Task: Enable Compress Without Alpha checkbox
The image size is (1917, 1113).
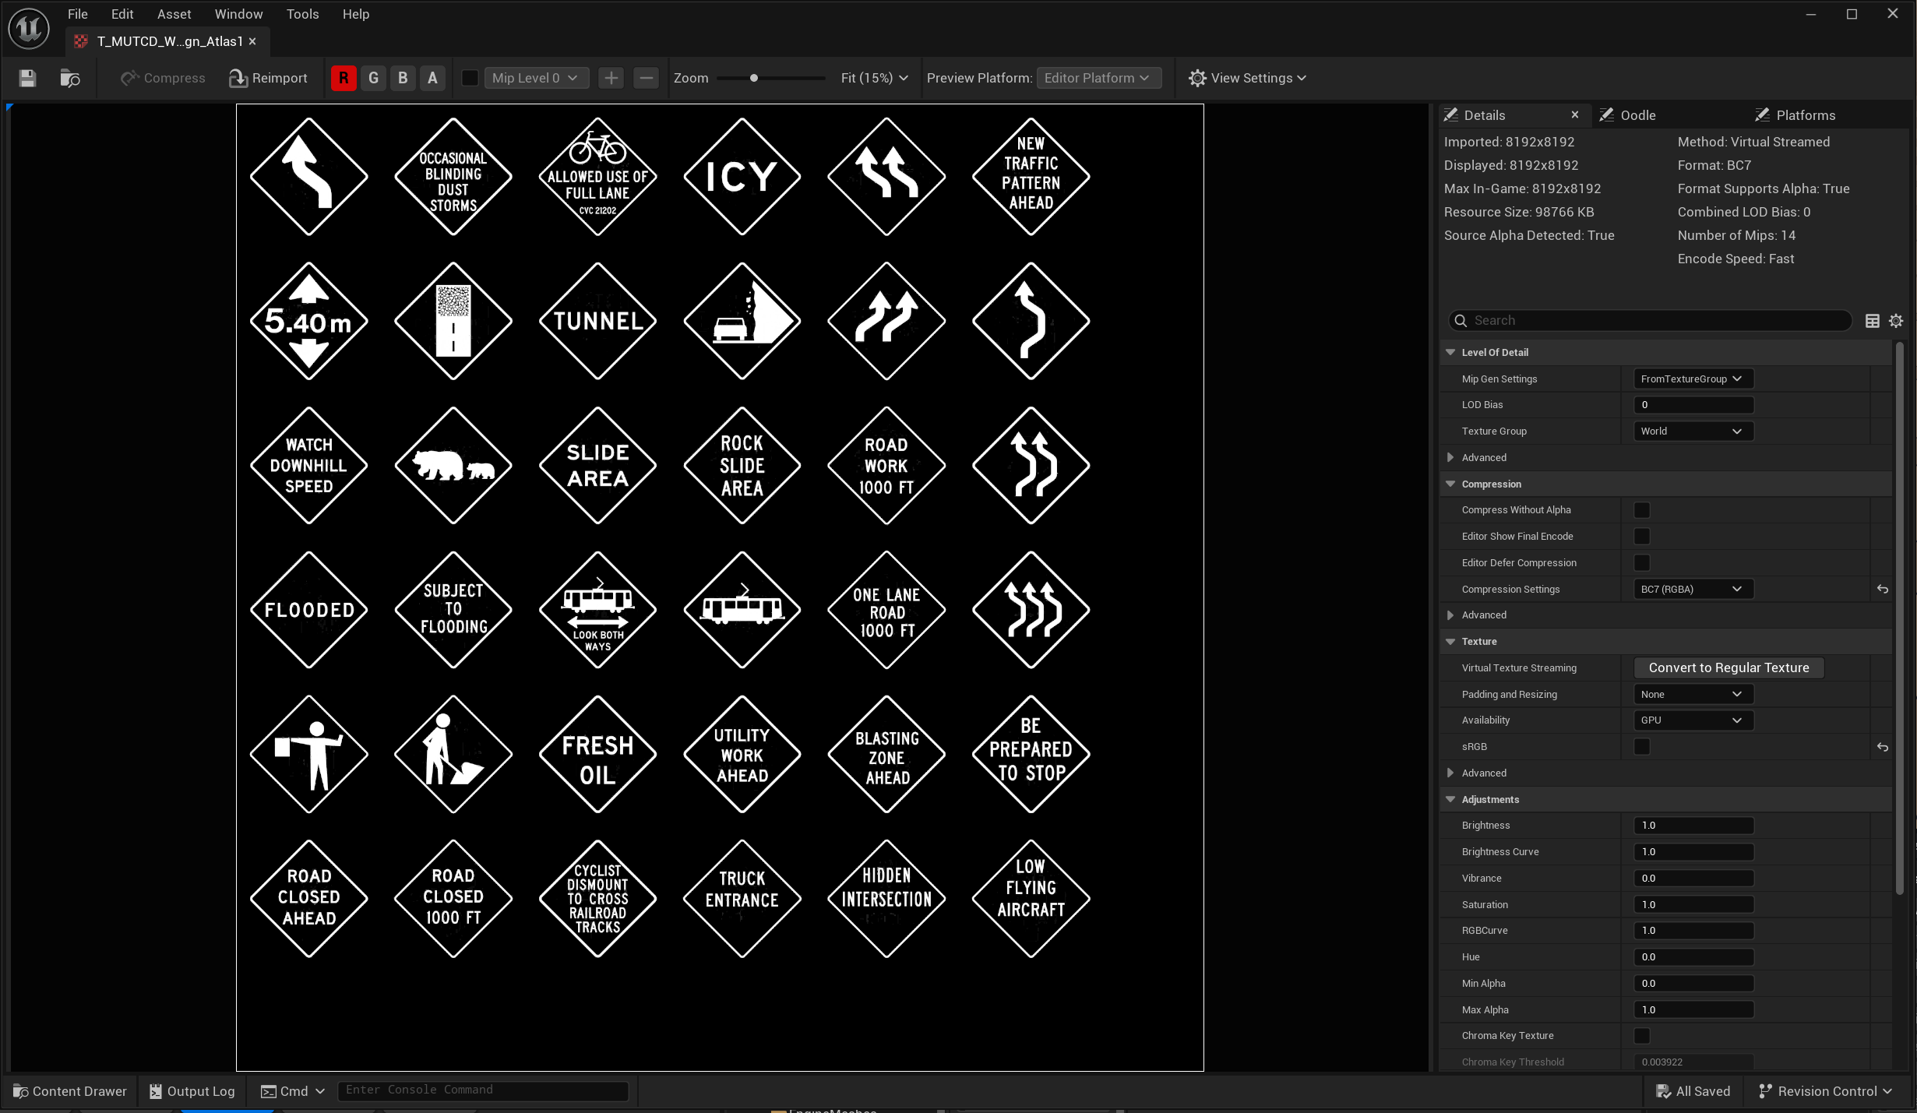Action: click(1641, 510)
